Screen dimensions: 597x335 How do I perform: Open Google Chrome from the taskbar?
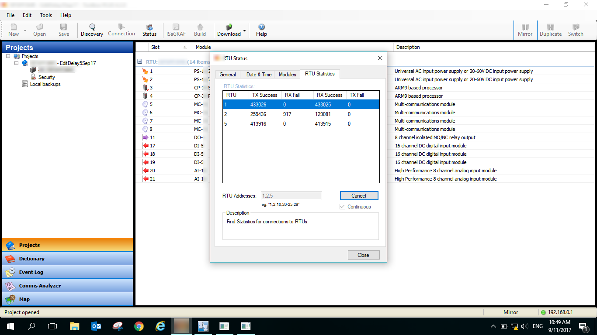(x=139, y=326)
